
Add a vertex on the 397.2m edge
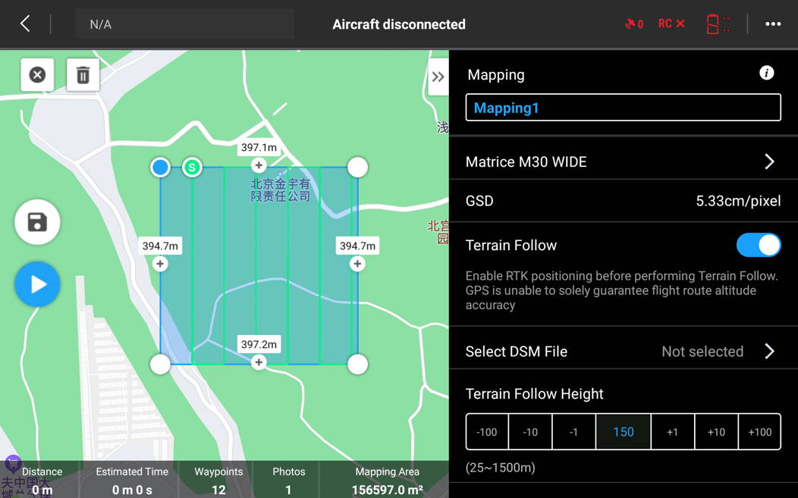pyautogui.click(x=259, y=362)
